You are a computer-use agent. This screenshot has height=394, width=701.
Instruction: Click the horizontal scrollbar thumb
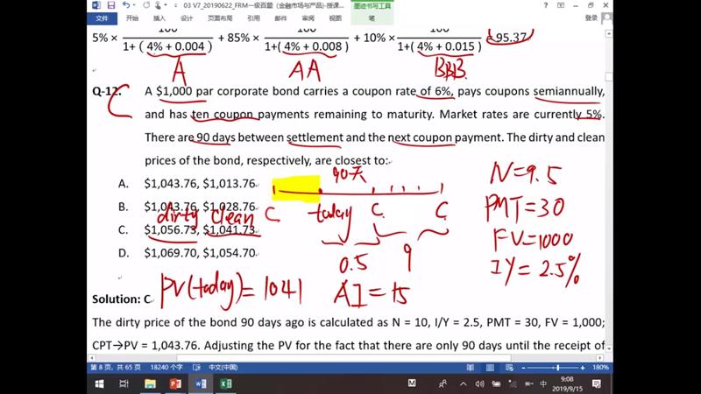[x=343, y=358]
